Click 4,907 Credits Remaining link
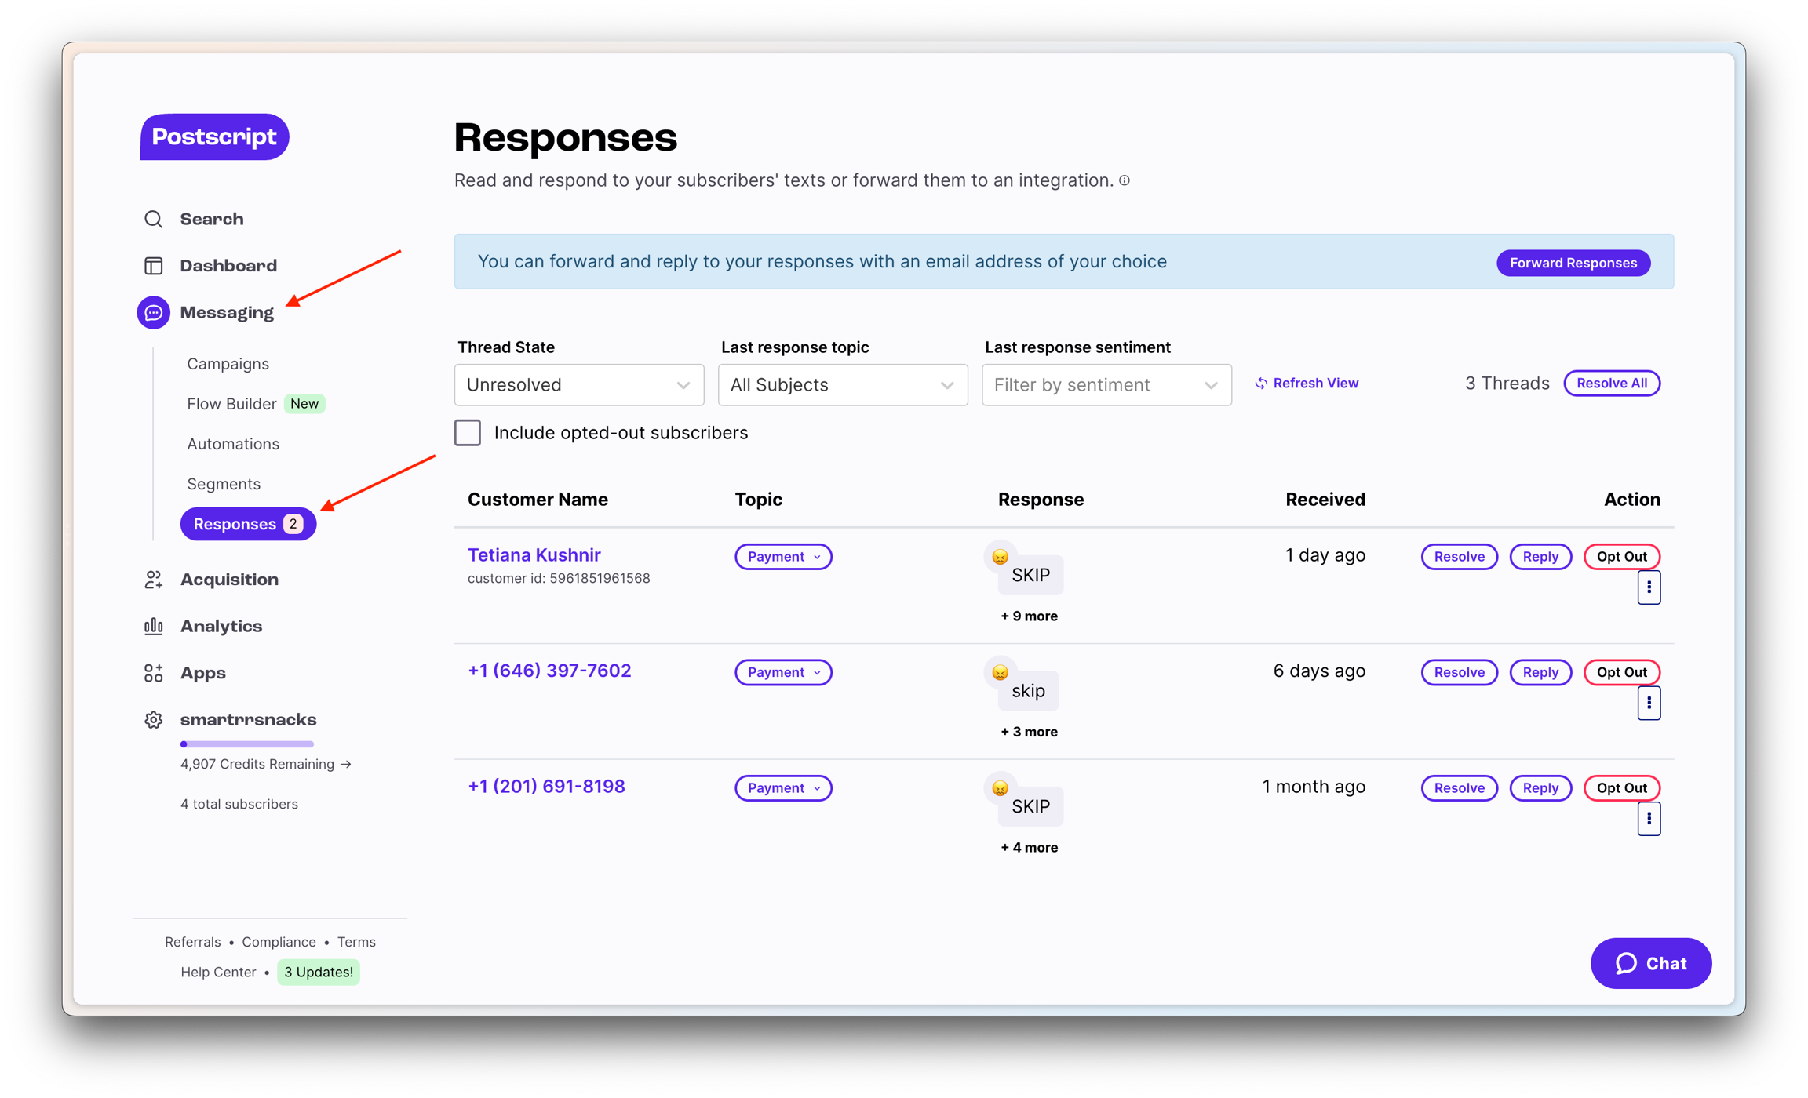The width and height of the screenshot is (1808, 1098). [266, 764]
